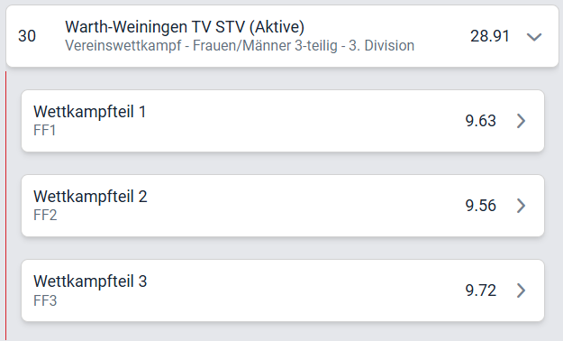Screen dimensions: 563x341
Task: Click the score 9.63
Action: click(x=480, y=121)
